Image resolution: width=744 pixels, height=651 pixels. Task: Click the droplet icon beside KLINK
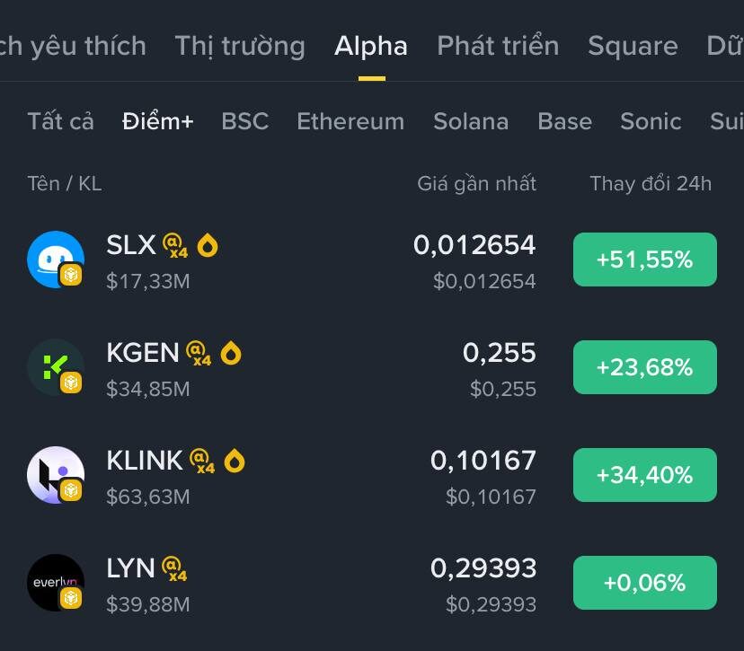(x=235, y=460)
